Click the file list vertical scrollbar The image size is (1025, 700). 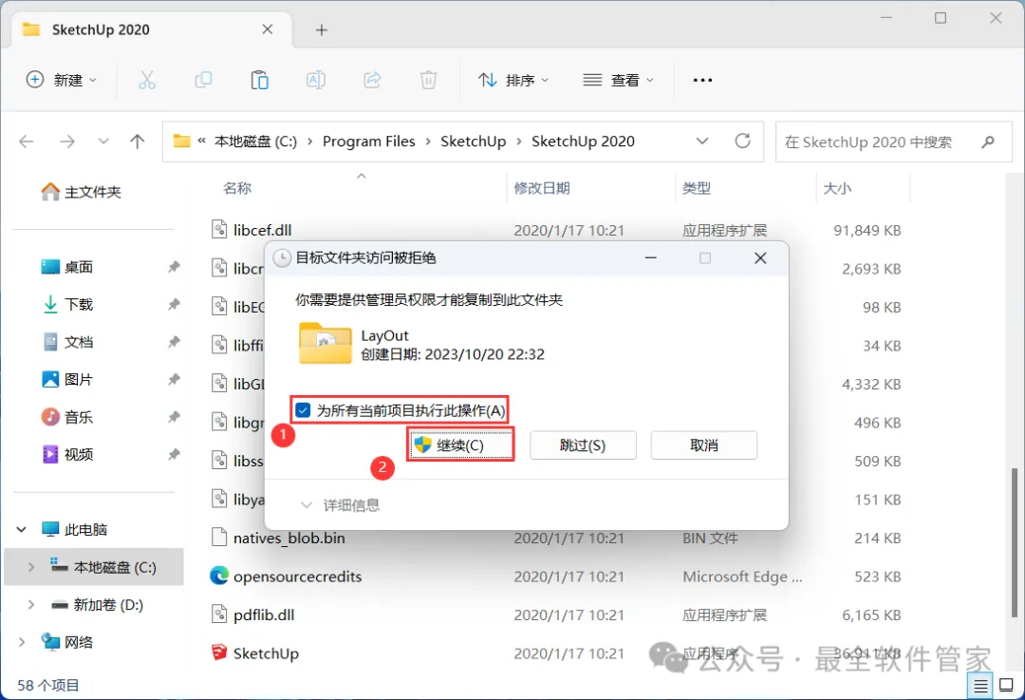click(1015, 542)
